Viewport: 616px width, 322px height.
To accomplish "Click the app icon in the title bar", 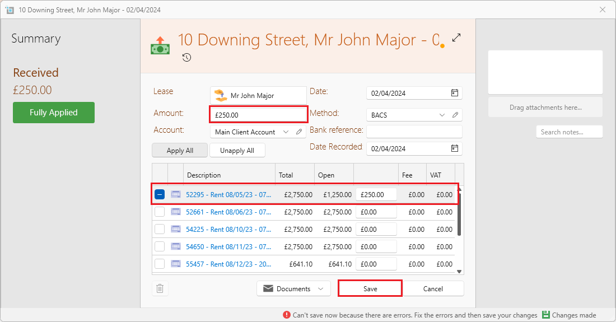I will (10, 10).
